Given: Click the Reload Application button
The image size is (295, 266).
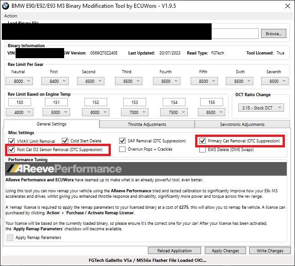Looking at the screenshot, I should tap(175, 250).
